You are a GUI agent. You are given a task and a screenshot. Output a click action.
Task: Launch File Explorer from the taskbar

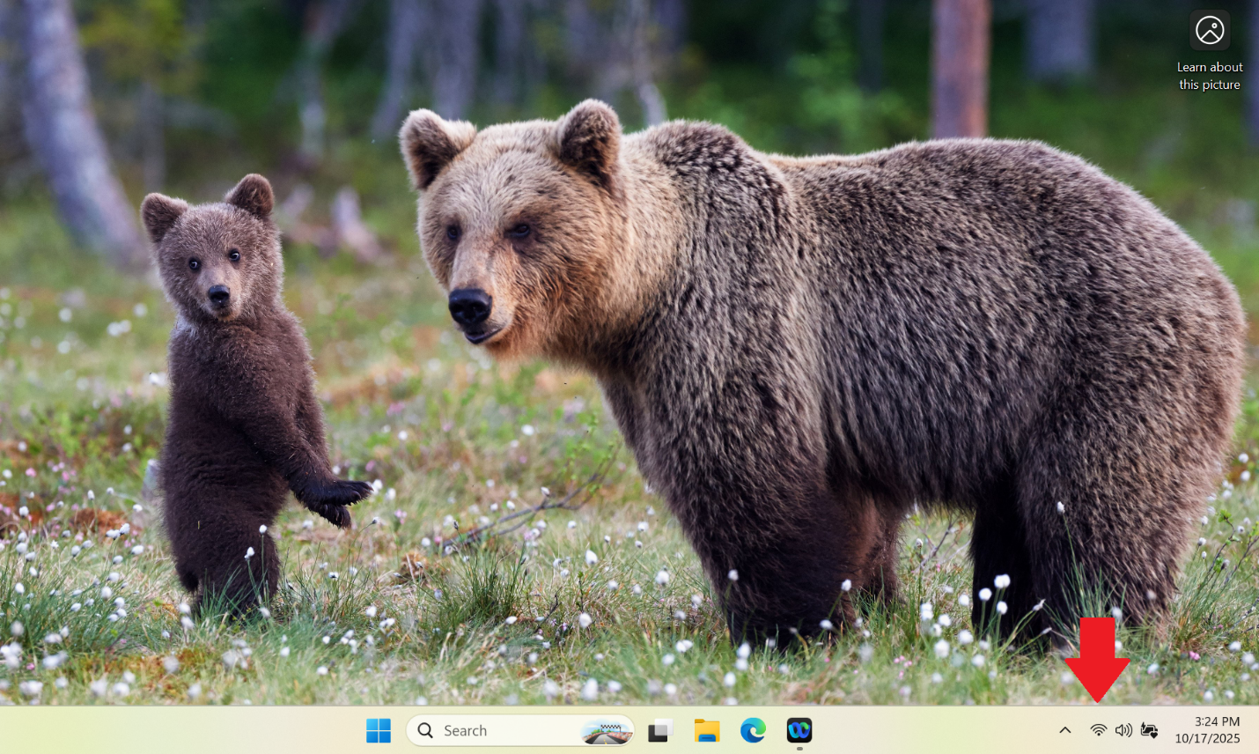[x=706, y=730]
